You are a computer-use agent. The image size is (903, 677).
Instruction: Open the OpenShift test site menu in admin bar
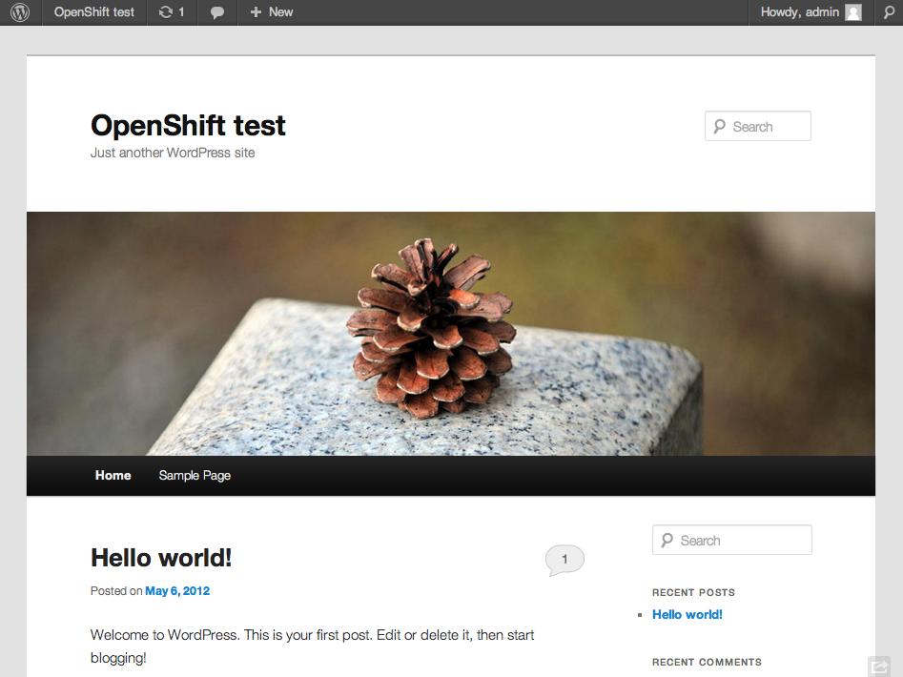click(x=93, y=12)
